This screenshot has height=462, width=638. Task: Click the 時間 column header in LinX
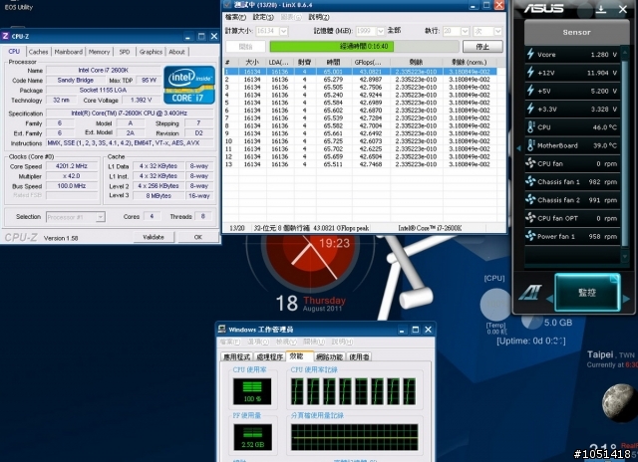[x=333, y=62]
